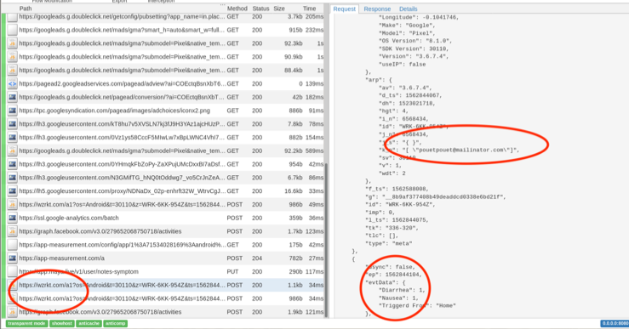
Task: Click the blank icon of the notes-symptom PUT row
Action: coord(12,272)
